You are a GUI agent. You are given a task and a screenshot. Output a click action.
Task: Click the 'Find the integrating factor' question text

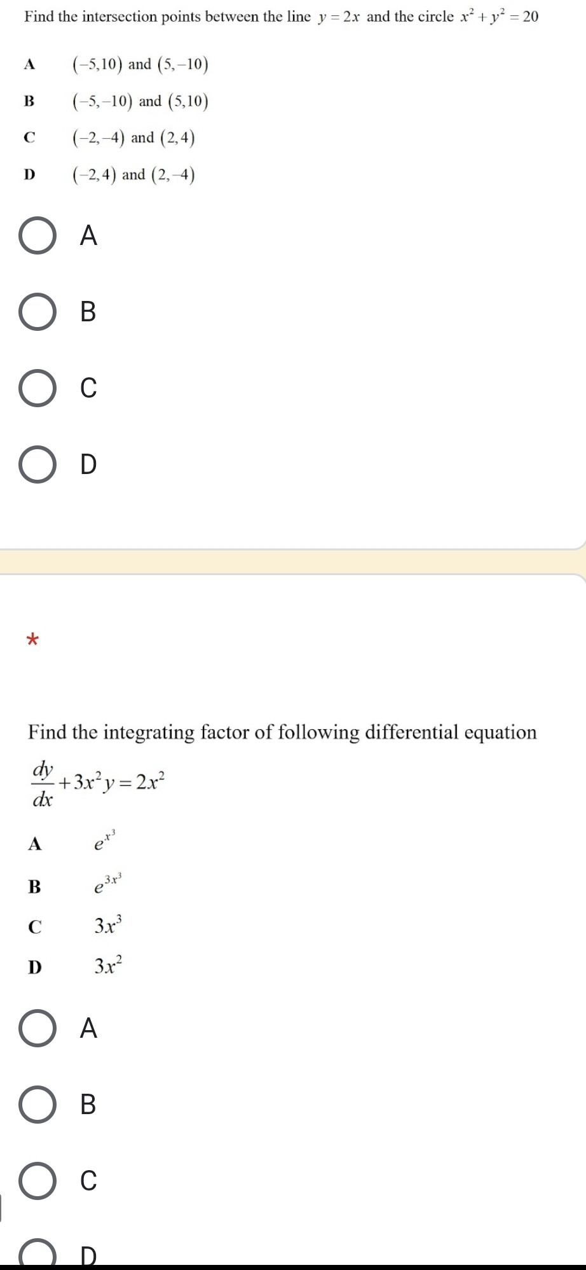(x=282, y=732)
